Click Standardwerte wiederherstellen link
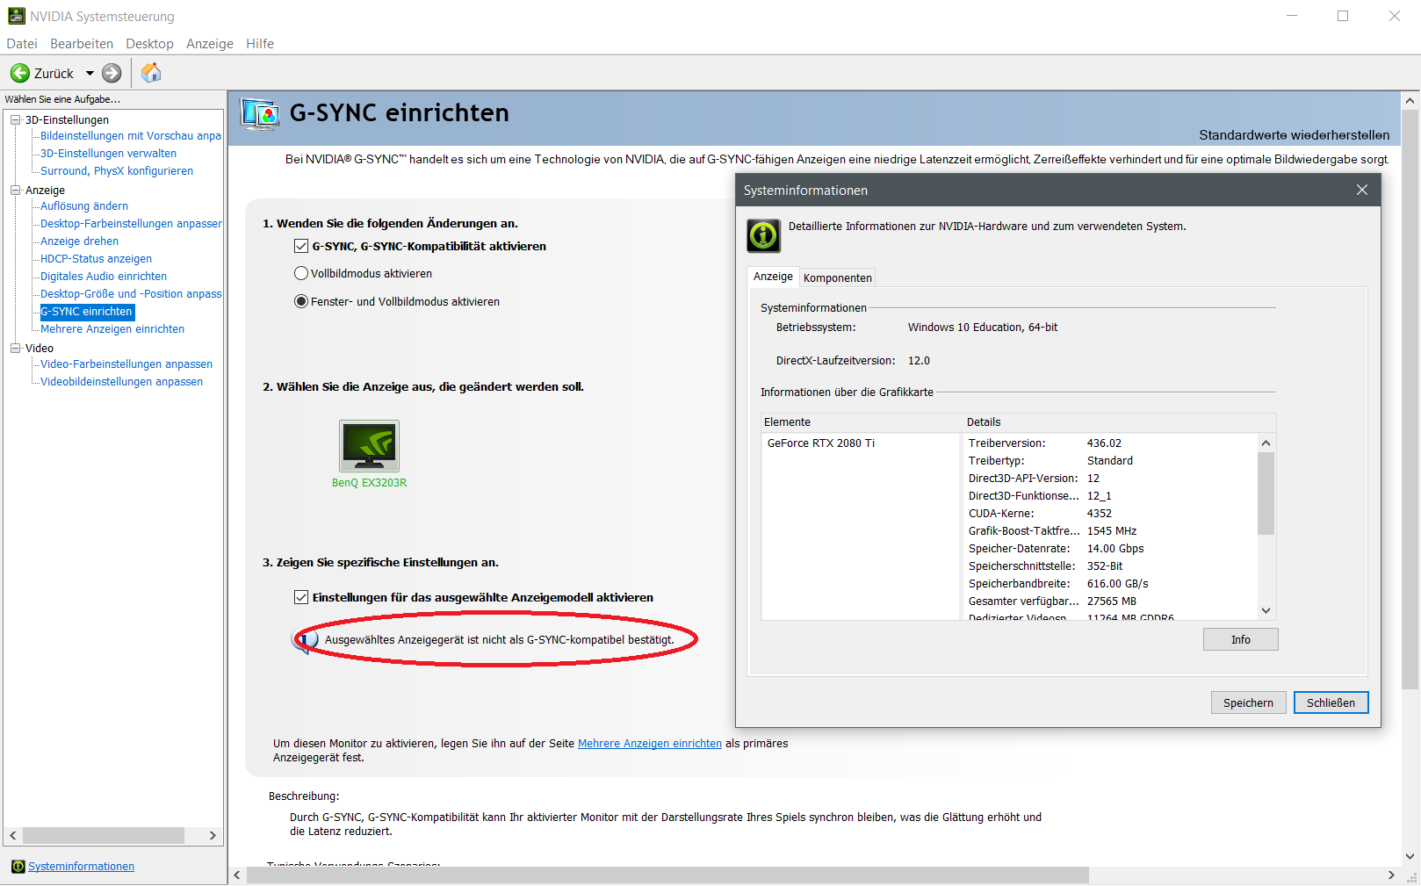The height and width of the screenshot is (886, 1421). coord(1294,135)
